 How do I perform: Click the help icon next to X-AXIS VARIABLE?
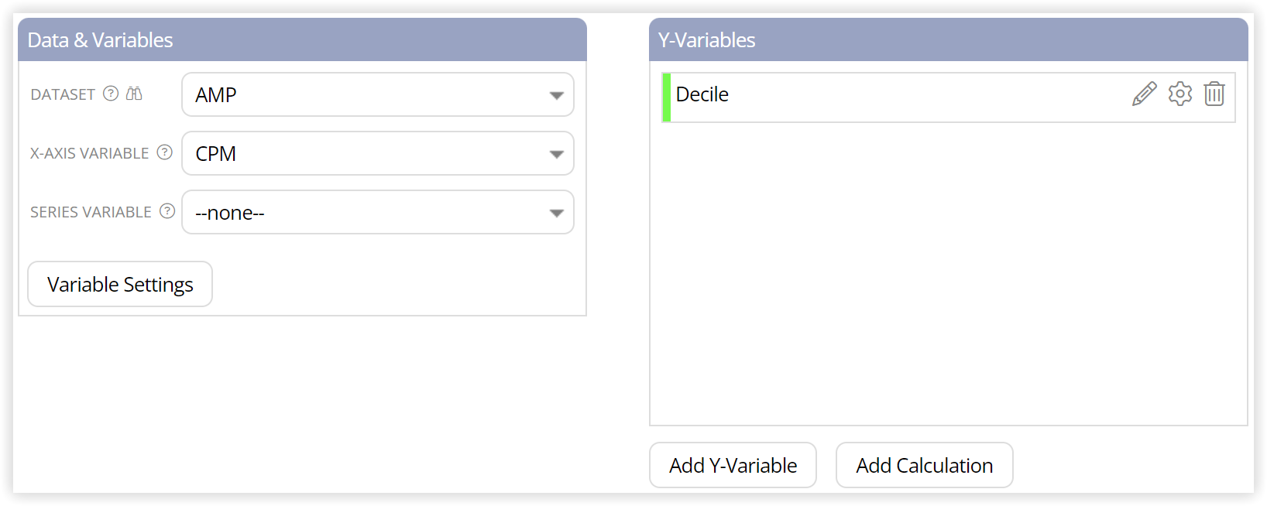pyautogui.click(x=165, y=152)
